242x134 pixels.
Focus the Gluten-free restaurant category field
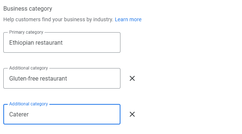[62, 78]
